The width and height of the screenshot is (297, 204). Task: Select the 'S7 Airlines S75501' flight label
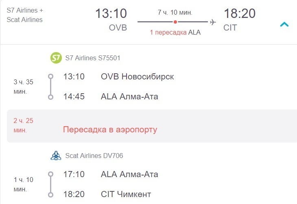tap(93, 58)
